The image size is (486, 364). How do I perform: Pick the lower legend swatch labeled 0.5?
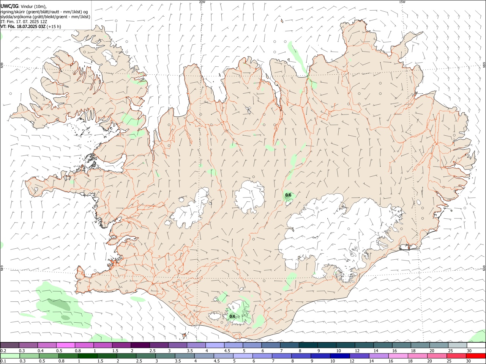[49, 356]
